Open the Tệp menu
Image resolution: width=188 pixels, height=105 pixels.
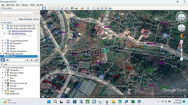(x=3, y=5)
